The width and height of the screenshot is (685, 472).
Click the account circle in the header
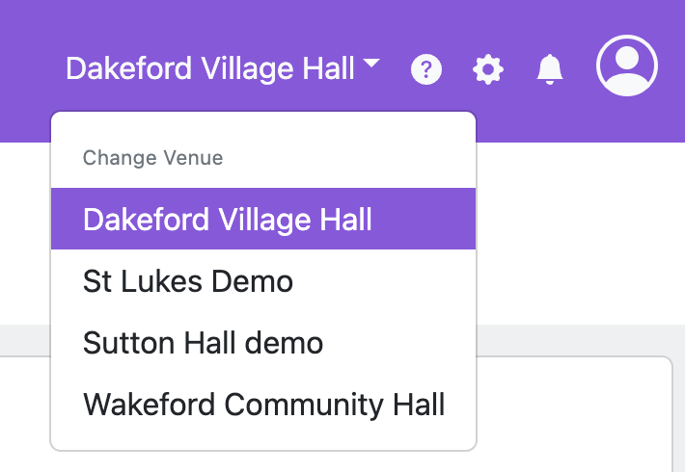pyautogui.click(x=627, y=66)
